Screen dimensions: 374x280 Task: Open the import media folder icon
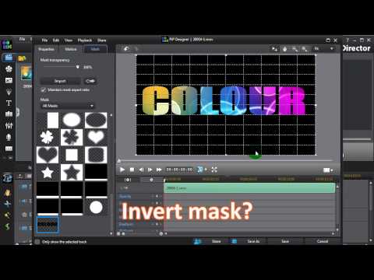pos(22,58)
